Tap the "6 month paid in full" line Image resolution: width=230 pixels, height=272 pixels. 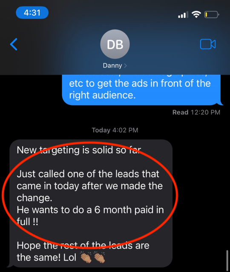tap(90, 216)
